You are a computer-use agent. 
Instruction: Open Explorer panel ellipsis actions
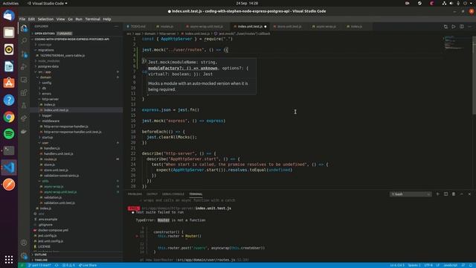point(116,27)
